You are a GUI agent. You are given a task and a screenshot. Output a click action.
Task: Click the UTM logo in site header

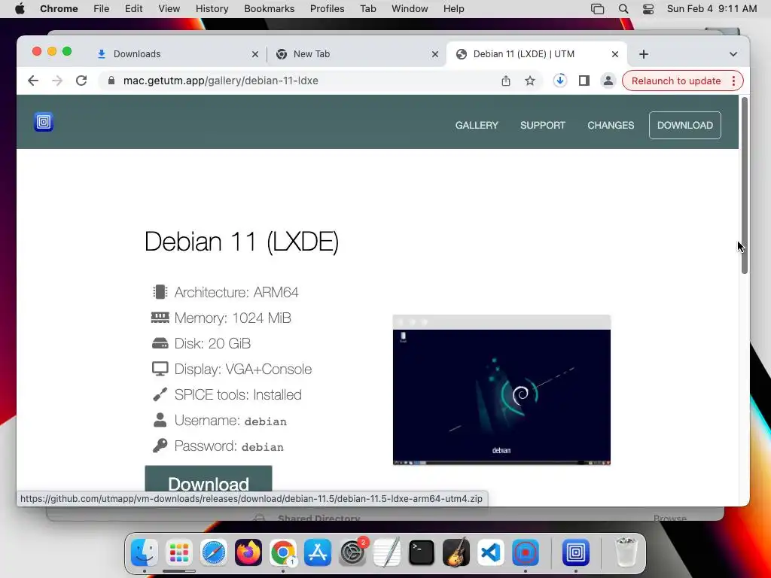[43, 122]
